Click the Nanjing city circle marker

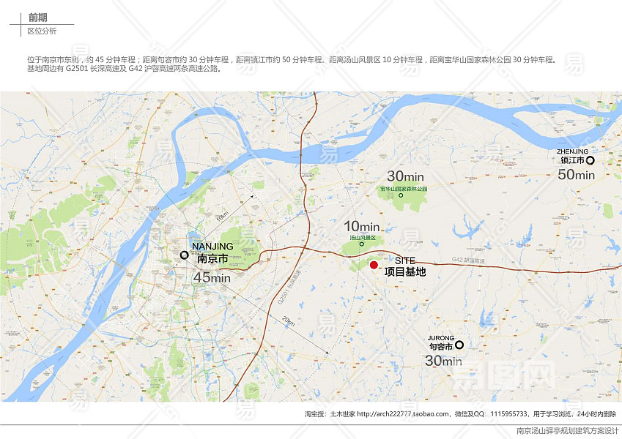[184, 255]
